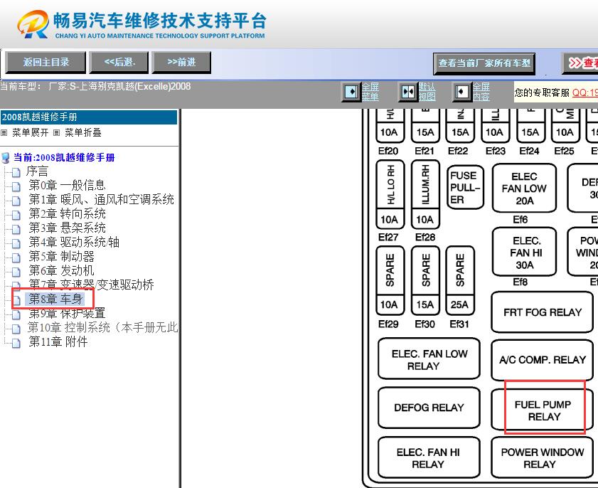Open 第7章 变速器/变速驱动桥
598x488 pixels.
coord(92,285)
